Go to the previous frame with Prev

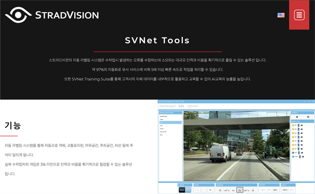233,190
